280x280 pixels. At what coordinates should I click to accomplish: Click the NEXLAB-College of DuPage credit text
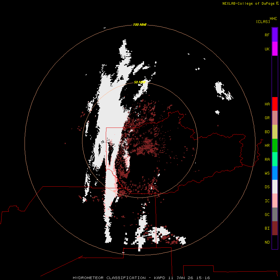point(248,3)
